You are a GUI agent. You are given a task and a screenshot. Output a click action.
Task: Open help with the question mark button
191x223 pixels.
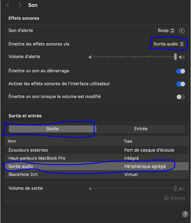pyautogui.click(x=185, y=214)
